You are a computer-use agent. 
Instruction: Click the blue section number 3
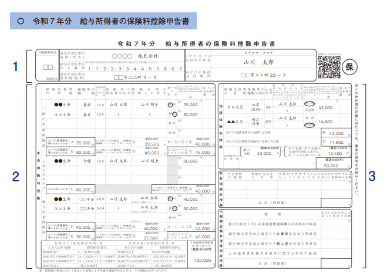(371, 176)
